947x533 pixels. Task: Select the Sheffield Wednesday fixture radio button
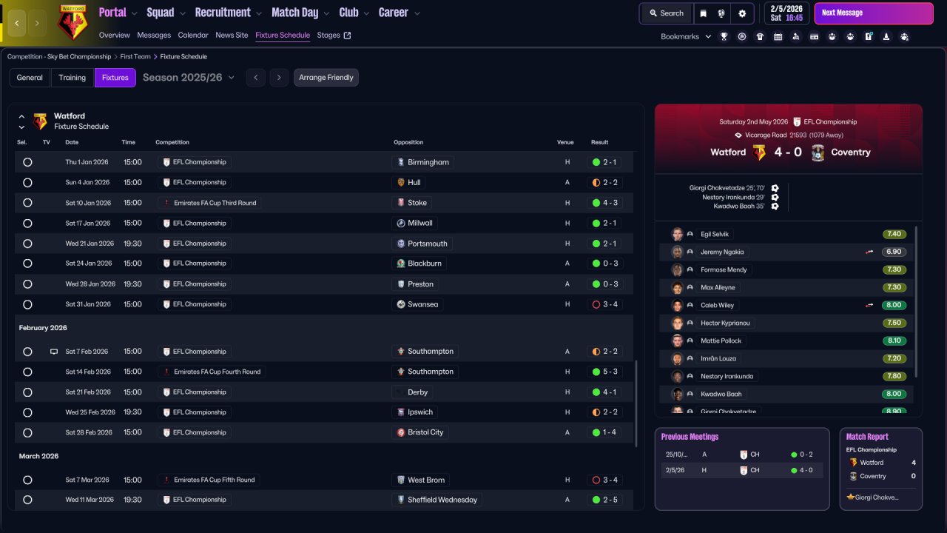pyautogui.click(x=27, y=500)
